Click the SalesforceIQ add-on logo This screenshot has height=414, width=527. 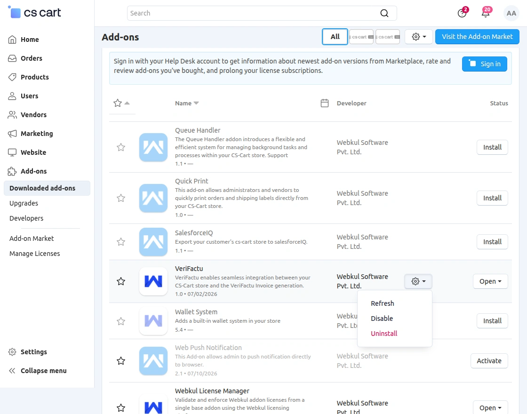pyautogui.click(x=153, y=242)
